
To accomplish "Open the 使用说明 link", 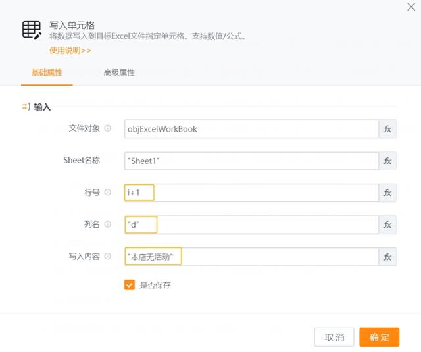I will pos(70,50).
